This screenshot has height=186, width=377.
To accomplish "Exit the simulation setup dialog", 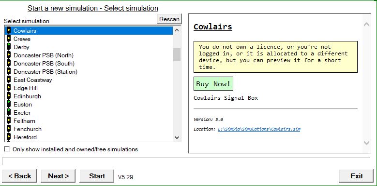I will pos(356,176).
